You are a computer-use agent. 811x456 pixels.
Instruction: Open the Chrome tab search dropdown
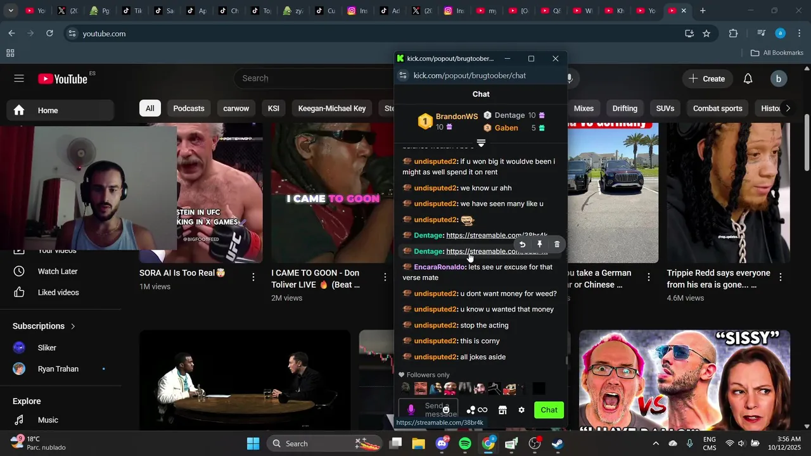pos(10,11)
